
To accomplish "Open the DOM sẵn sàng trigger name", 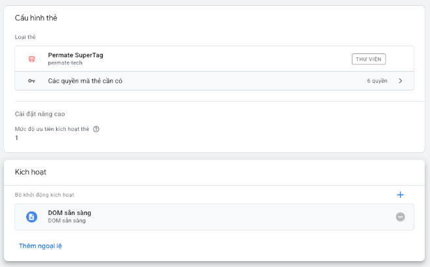I will [70, 213].
